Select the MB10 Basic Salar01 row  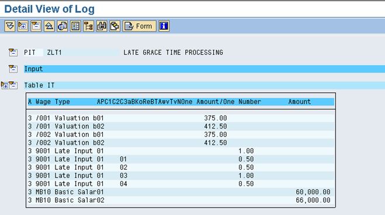point(181,192)
